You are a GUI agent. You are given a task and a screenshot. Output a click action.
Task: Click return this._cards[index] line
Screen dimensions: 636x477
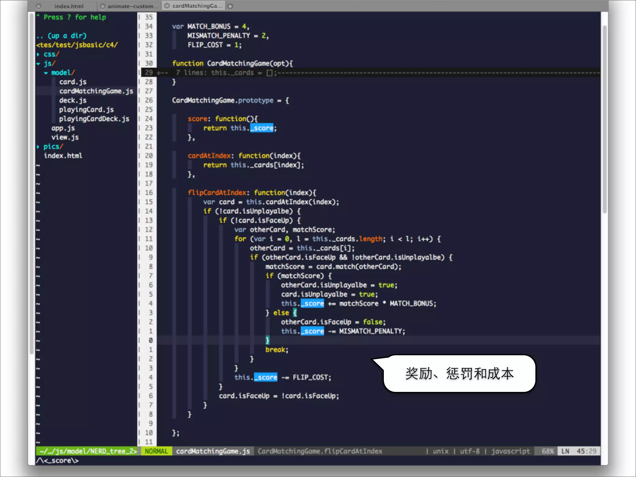[254, 165]
